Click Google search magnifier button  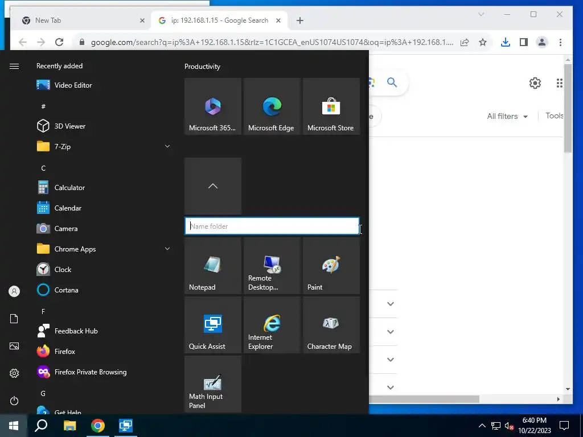(392, 82)
